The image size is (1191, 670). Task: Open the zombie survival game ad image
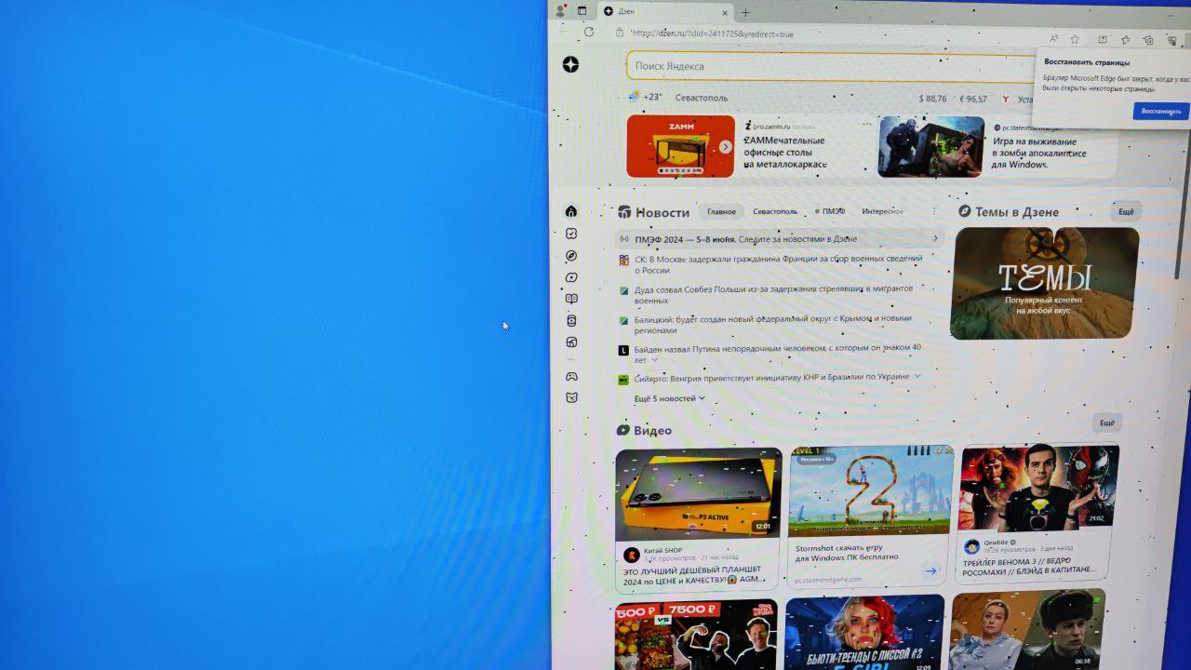click(930, 146)
